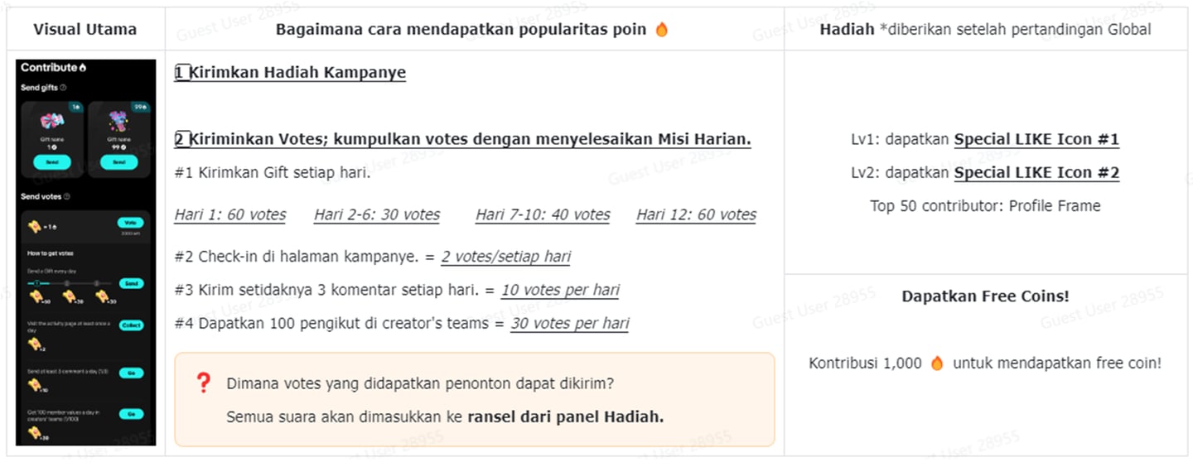This screenshot has width=1193, height=467.
Task: Select the left gift card image
Action: click(x=52, y=121)
